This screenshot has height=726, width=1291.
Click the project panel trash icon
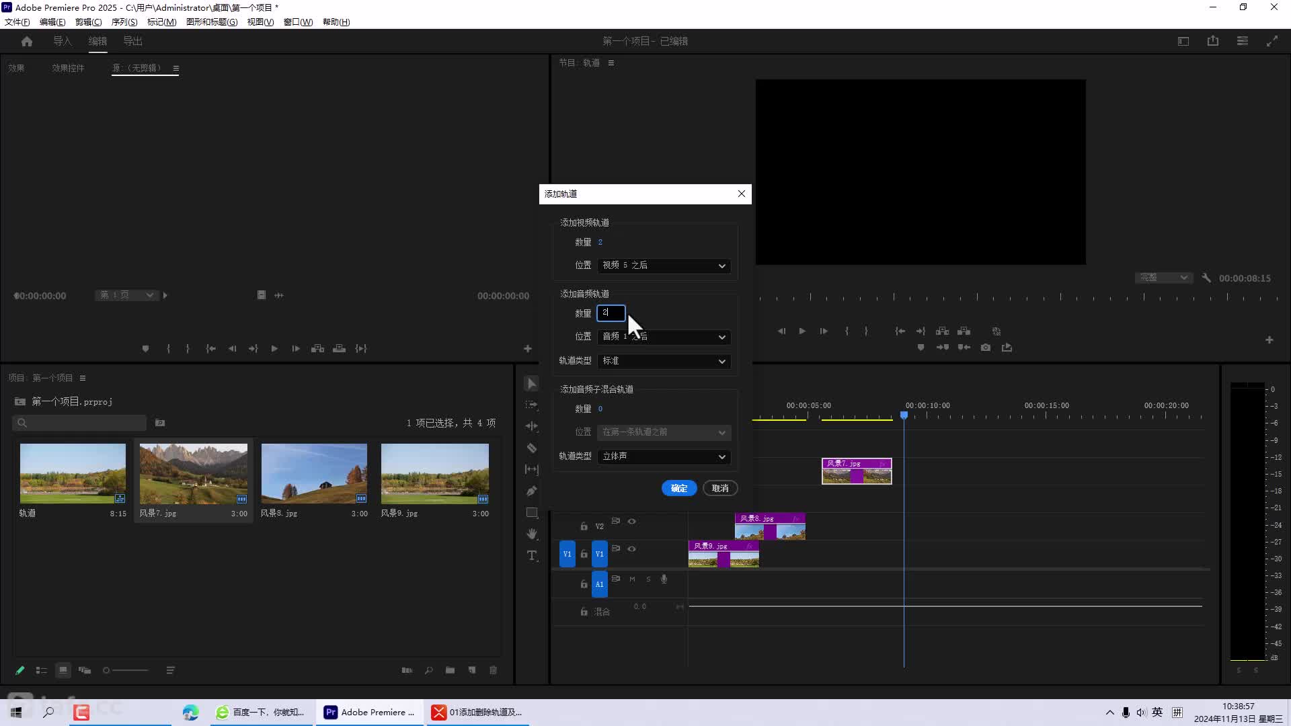point(493,670)
